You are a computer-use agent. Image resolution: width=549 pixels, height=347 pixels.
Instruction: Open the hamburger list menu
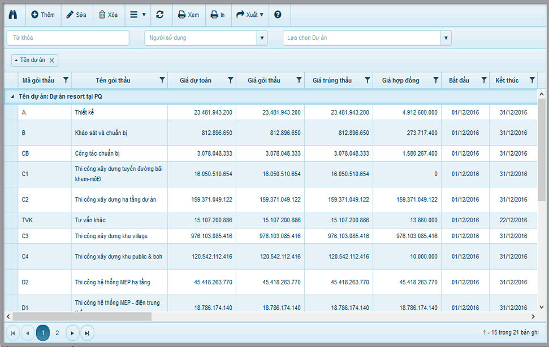137,15
